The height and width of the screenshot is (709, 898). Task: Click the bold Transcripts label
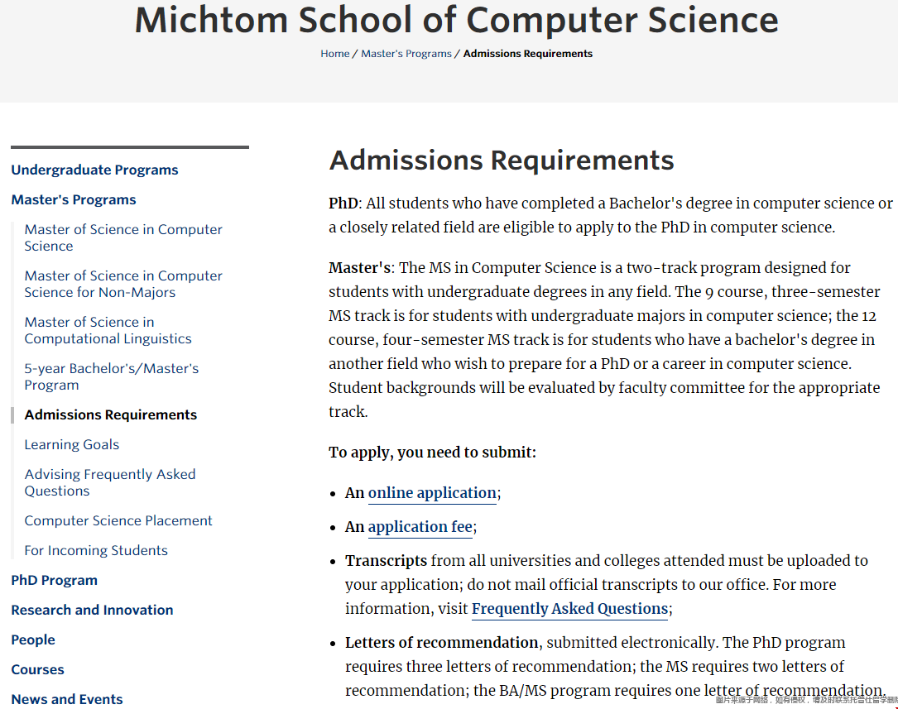(x=386, y=561)
